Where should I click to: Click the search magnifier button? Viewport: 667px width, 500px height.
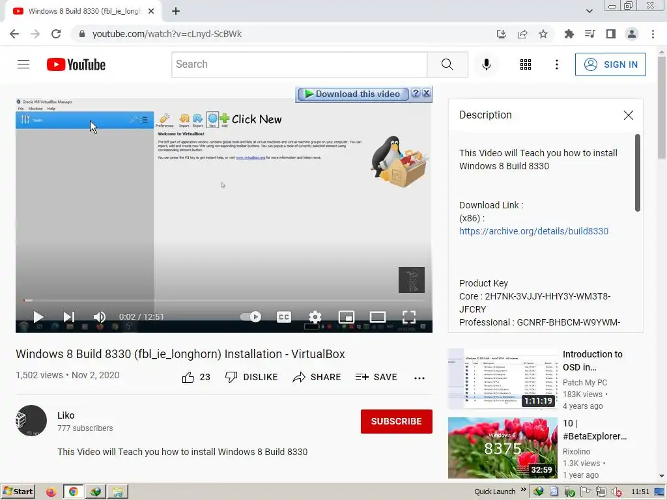pyautogui.click(x=447, y=64)
